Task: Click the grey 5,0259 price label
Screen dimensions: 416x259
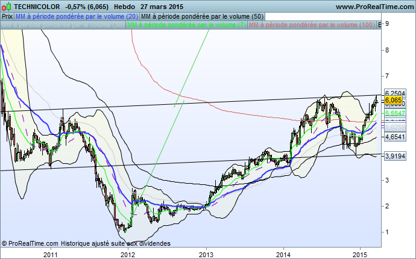Action: pos(395,127)
